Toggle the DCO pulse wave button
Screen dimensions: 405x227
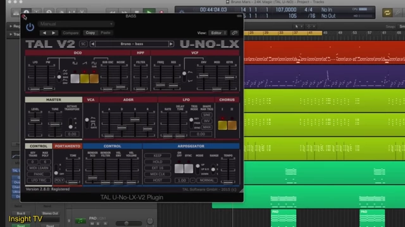point(75,78)
